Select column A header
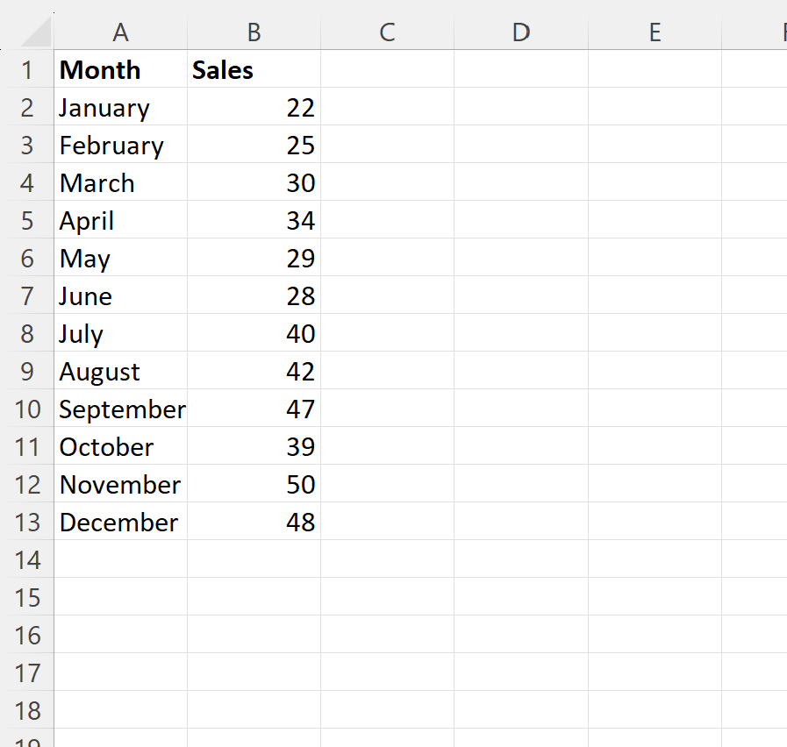787x747 pixels. [x=120, y=32]
